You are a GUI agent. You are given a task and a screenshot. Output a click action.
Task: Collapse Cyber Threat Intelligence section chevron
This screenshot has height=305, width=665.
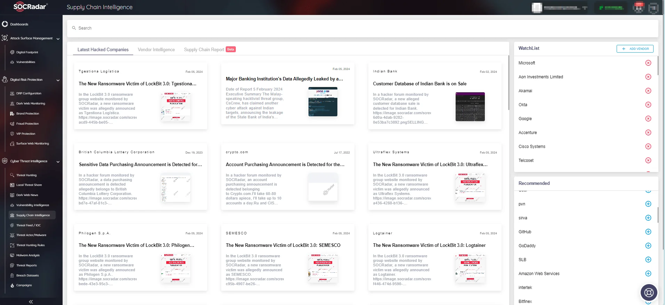[58, 162]
